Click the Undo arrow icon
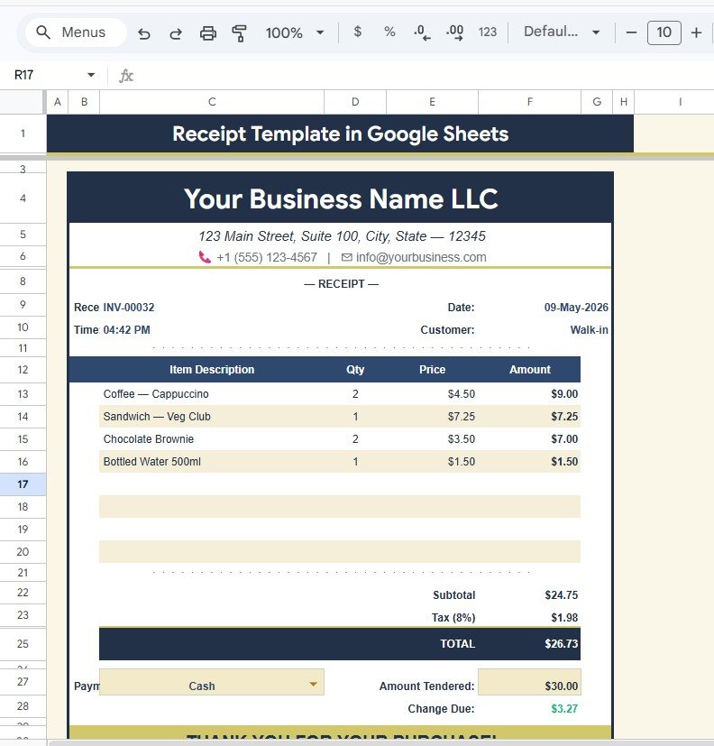714x746 pixels. click(x=144, y=33)
